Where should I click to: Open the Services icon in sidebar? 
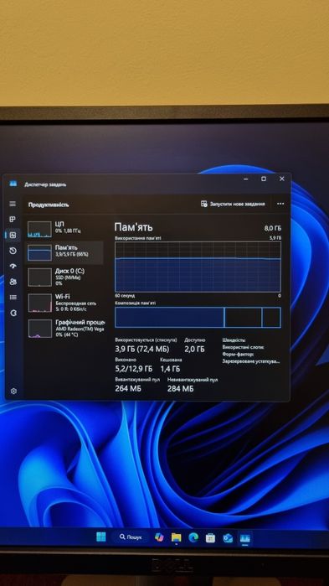pos(13,313)
